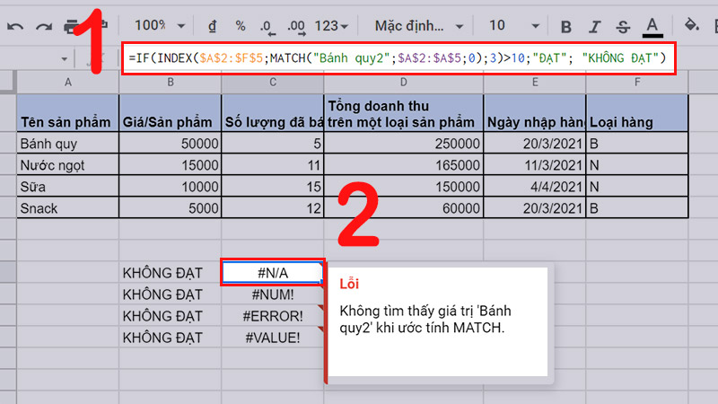Select the #N/A error cell
This screenshot has width=718, height=404.
[x=272, y=271]
